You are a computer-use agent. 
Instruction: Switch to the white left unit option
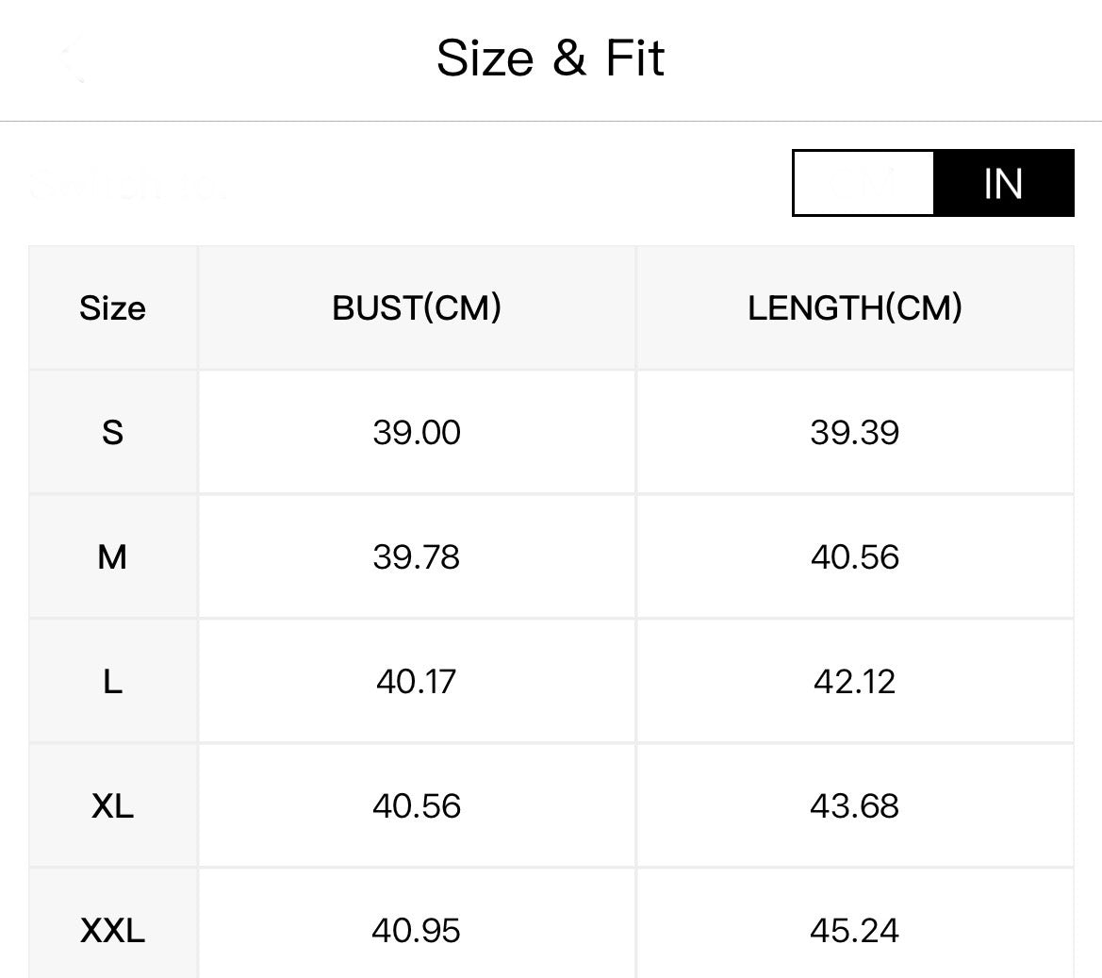tap(864, 183)
